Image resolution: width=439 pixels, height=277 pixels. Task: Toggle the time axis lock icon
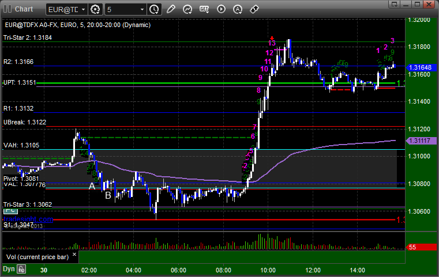(21, 269)
